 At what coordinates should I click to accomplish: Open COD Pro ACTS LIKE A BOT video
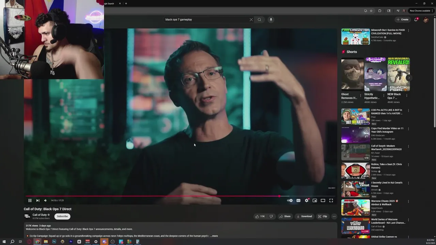point(356,117)
